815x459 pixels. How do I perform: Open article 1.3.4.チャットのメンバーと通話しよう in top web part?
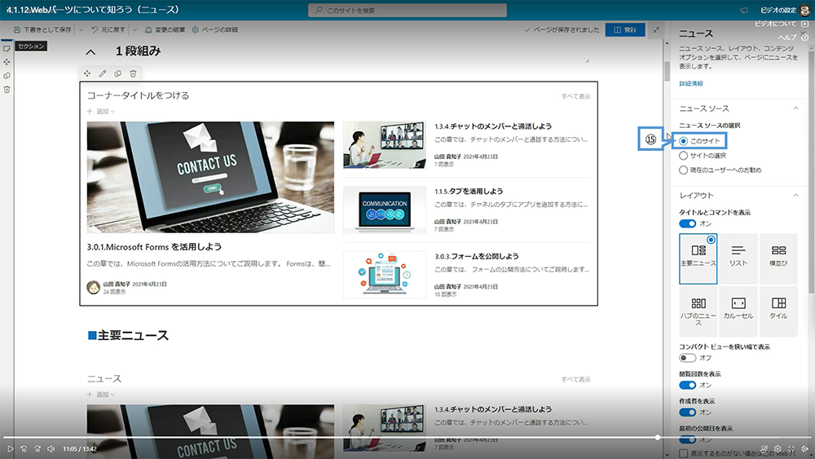coord(493,126)
